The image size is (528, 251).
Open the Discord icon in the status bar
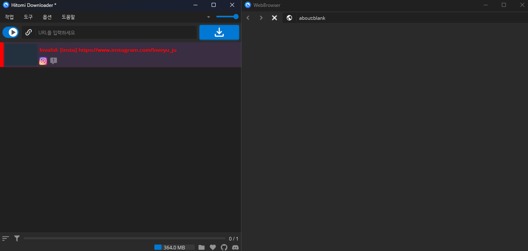(x=235, y=247)
